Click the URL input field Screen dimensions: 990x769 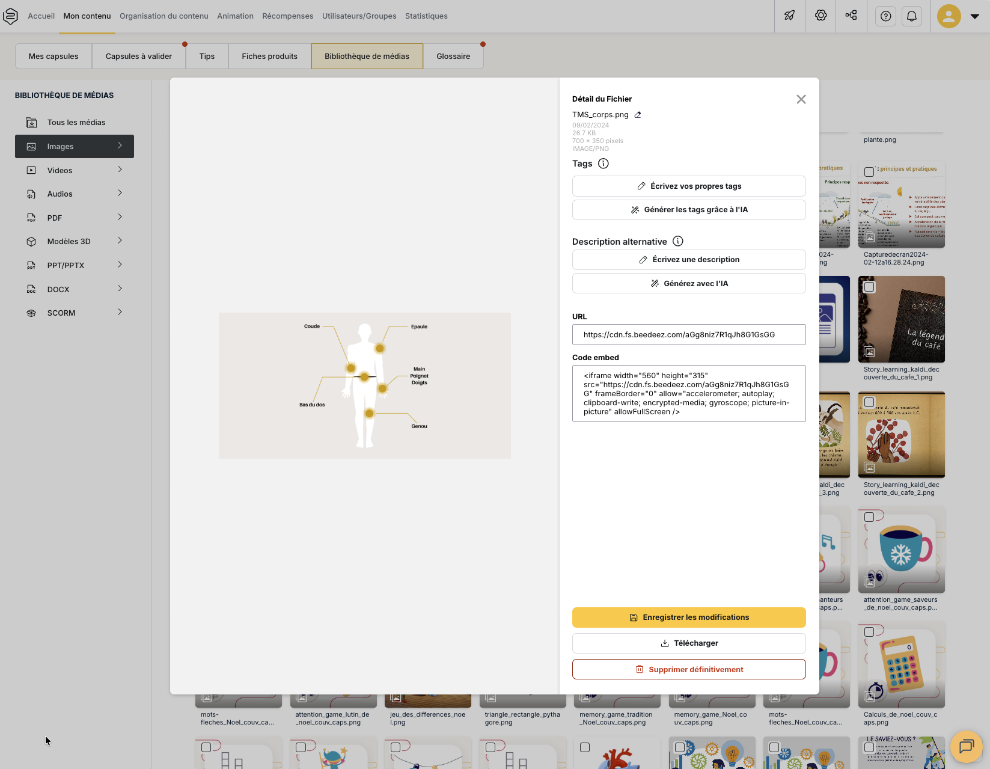(689, 335)
